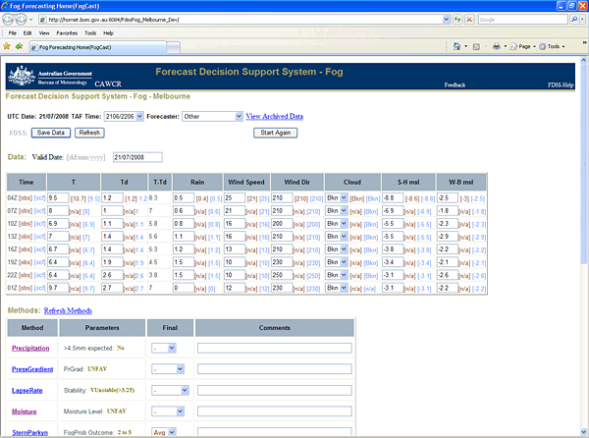Click the Refresh Methods link
The image size is (589, 438).
(x=68, y=310)
